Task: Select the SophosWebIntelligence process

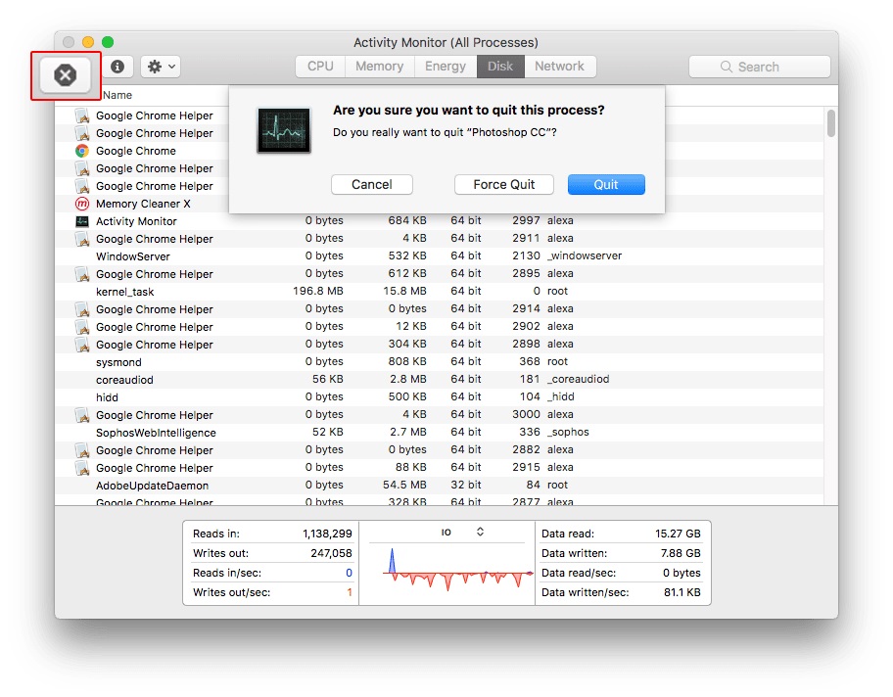Action: pos(156,434)
